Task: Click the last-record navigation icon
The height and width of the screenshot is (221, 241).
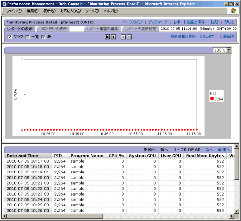Action: coord(129,37)
